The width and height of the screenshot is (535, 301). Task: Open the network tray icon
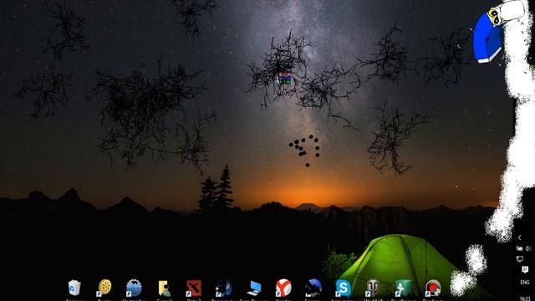point(520,259)
